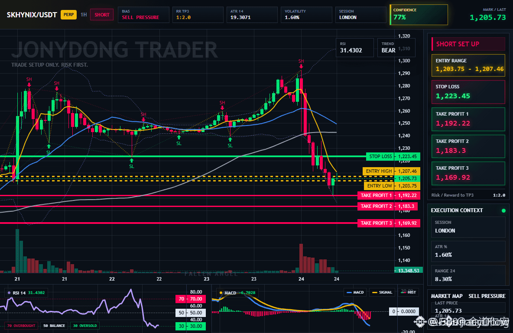This screenshot has width=513, height=333.
Task: Click the VOLATILITY 1.60% stat box
Action: [x=306, y=15]
